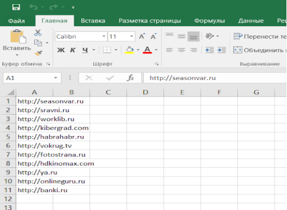
Task: Expand the font size dropdown arrow
Action: point(132,36)
